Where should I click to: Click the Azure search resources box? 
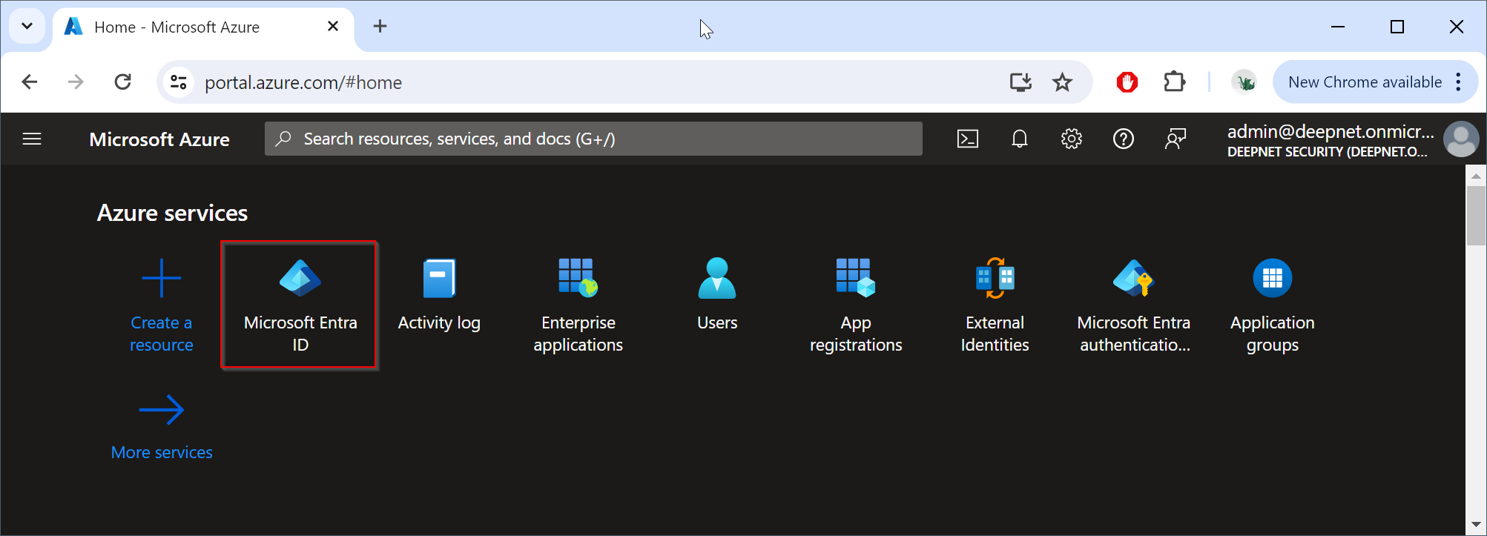tap(593, 139)
